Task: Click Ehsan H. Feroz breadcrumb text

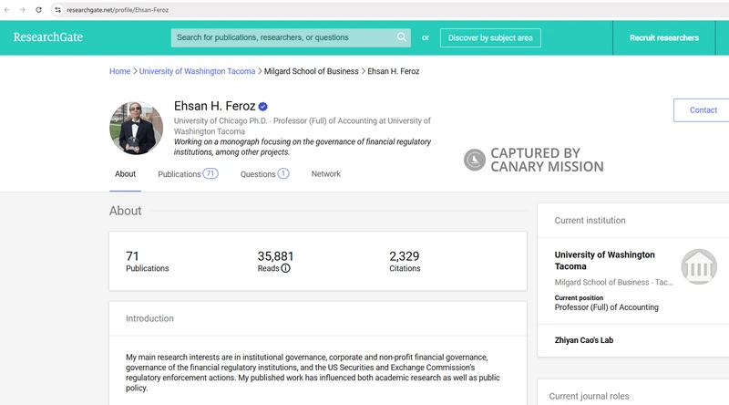Action: tap(394, 71)
